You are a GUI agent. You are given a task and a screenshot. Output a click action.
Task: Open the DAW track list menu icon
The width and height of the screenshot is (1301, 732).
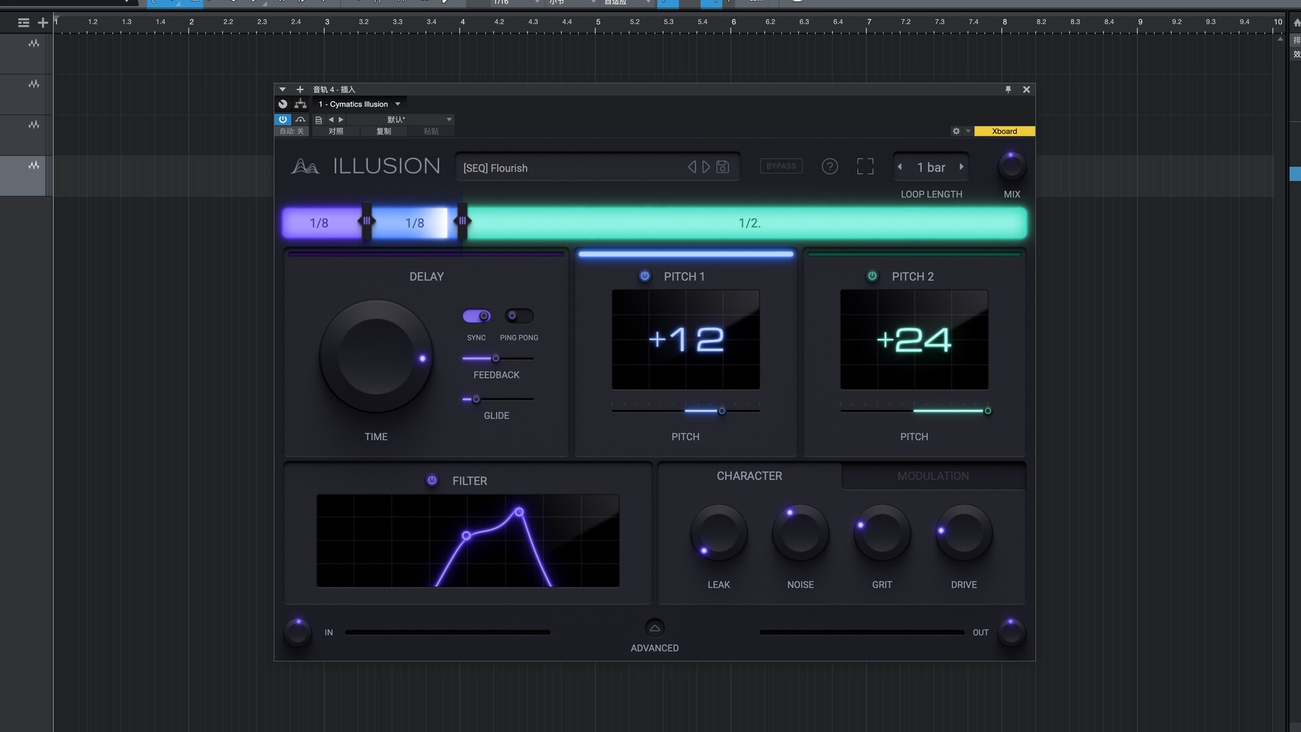pyautogui.click(x=24, y=22)
